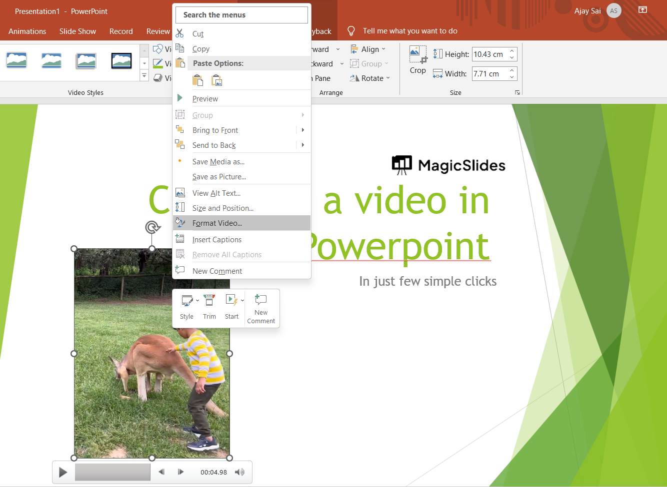The height and width of the screenshot is (487, 667).
Task: Click the green Preview play icon
Action: pyautogui.click(x=180, y=98)
